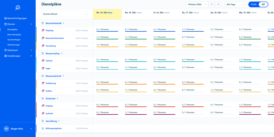The width and height of the screenshot is (274, 137).
Task: Open the Summe Monat dropdown
Action: (65, 14)
